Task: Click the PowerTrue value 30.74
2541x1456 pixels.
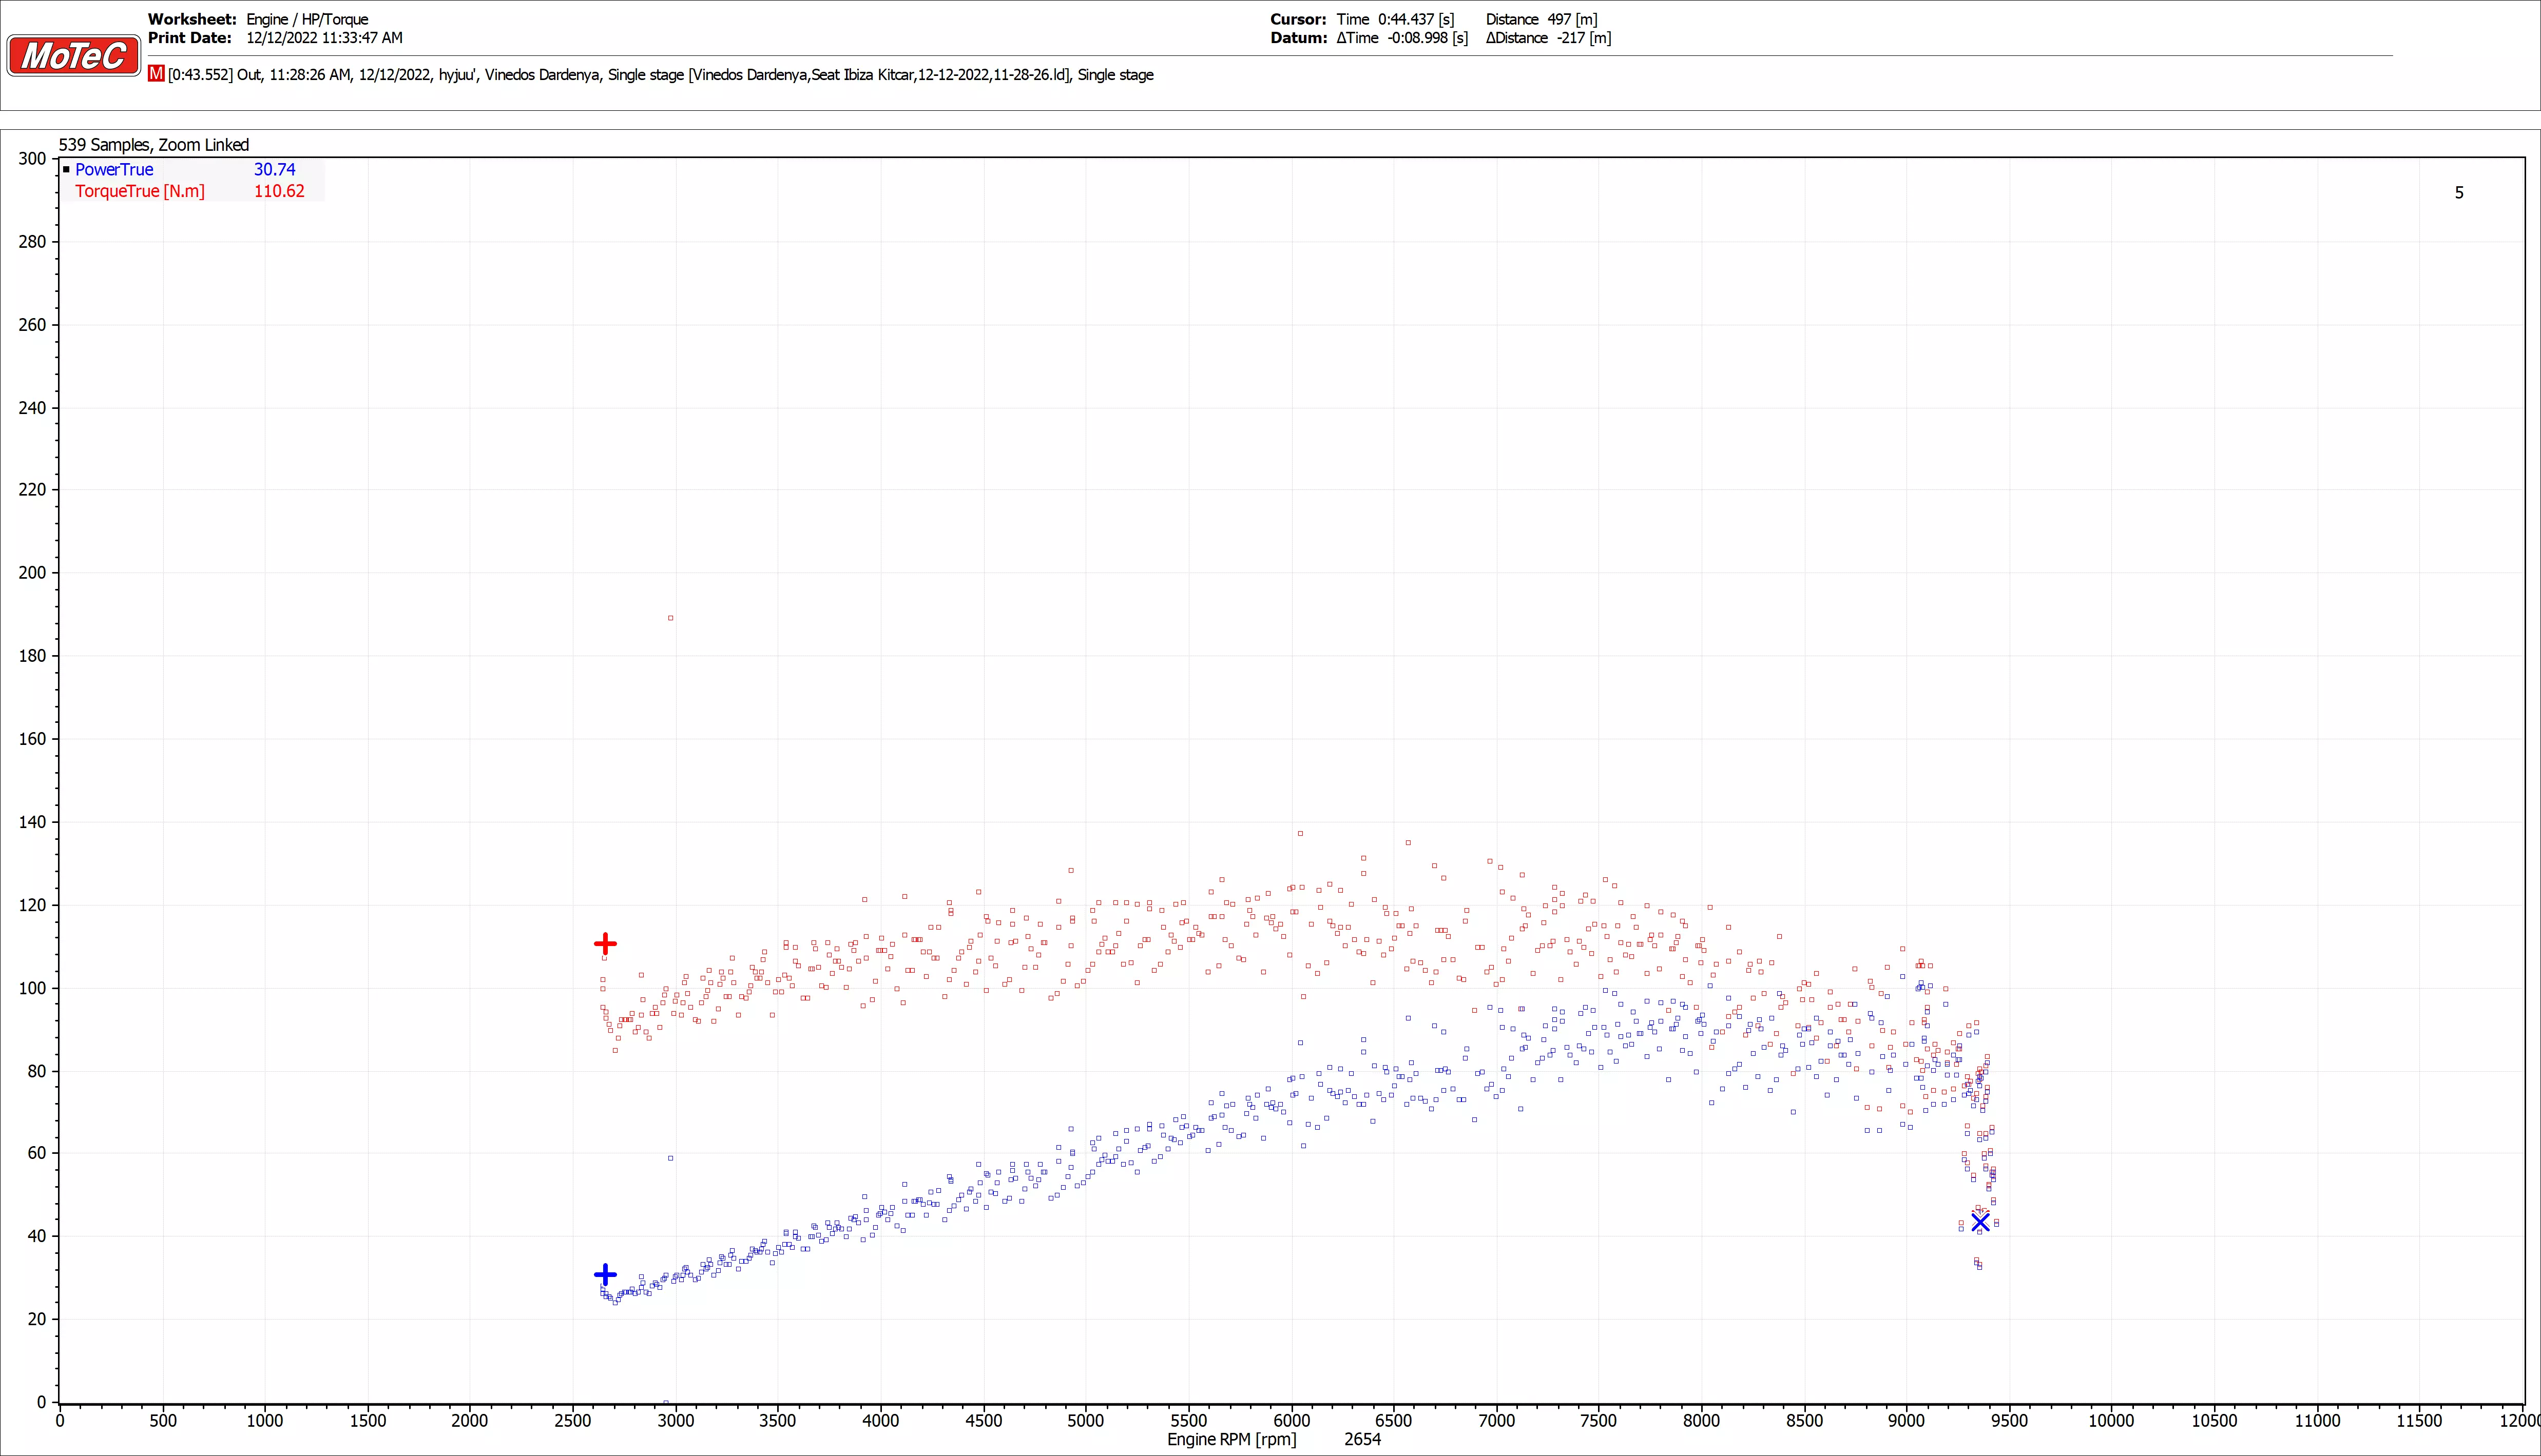Action: click(x=274, y=170)
